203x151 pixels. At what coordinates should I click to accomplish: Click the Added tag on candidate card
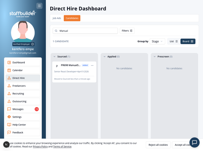pos(85,65)
